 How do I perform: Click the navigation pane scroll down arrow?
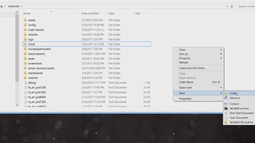pos(17,105)
